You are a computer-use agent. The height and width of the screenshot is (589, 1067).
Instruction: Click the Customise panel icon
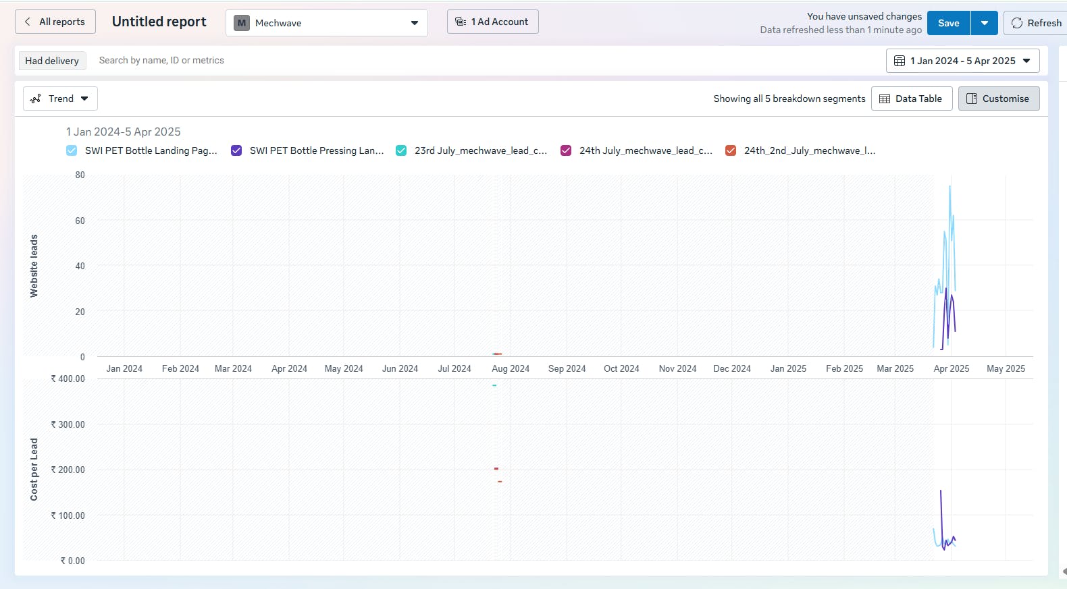(972, 99)
